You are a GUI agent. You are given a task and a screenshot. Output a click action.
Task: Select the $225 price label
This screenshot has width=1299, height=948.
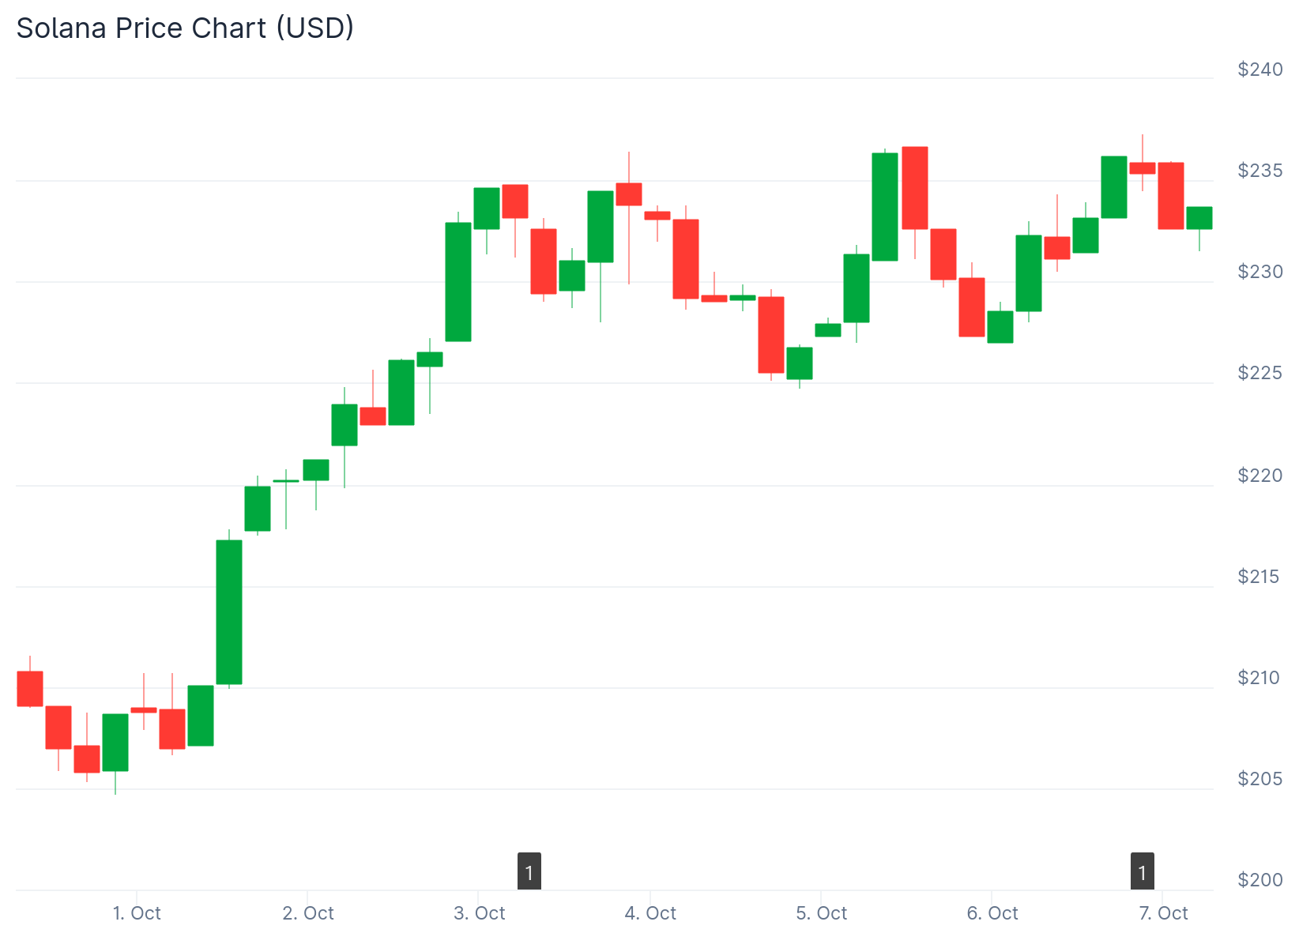(x=1260, y=372)
